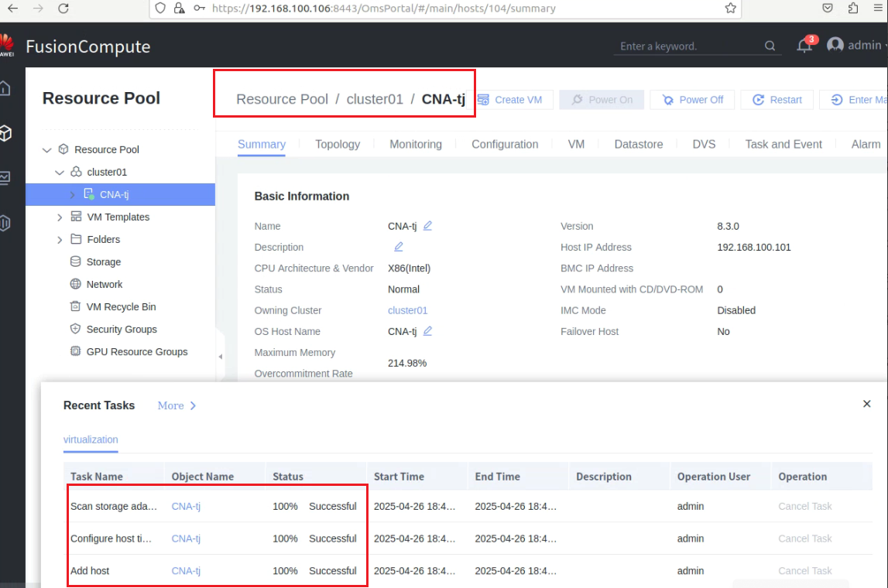Click the 214.98% overcommitment rate value
The height and width of the screenshot is (588, 888).
(x=407, y=363)
